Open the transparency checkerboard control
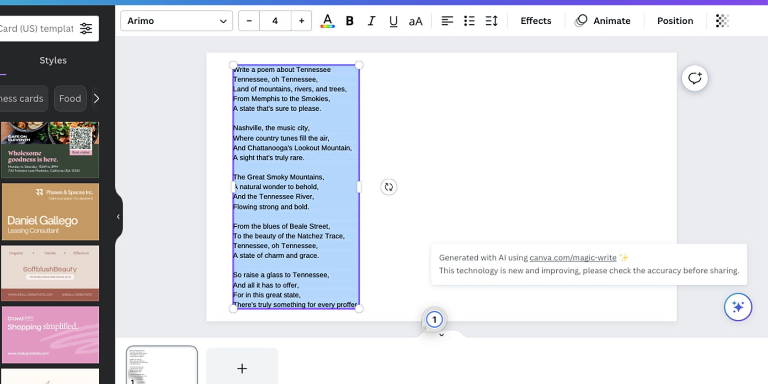 coord(722,21)
